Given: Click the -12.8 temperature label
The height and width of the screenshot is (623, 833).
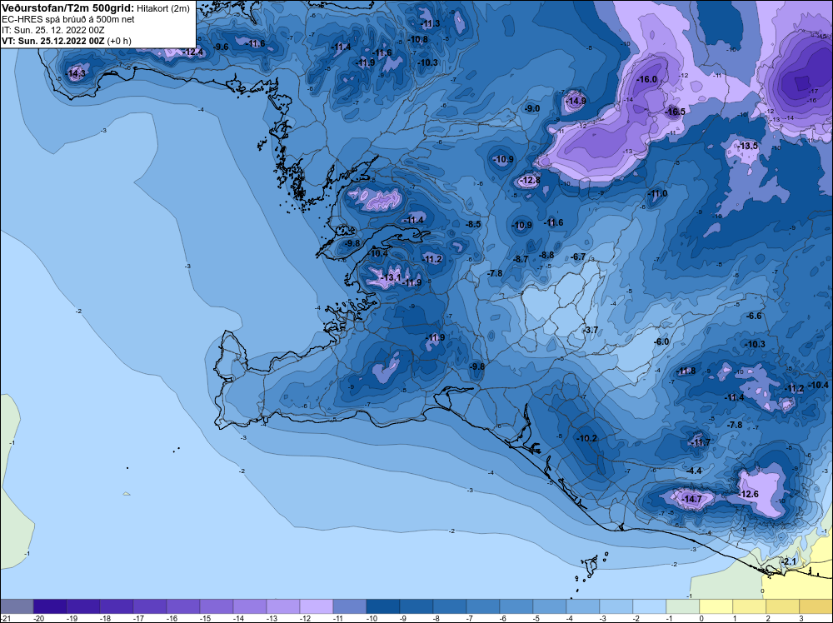Looking at the screenshot, I should [530, 181].
